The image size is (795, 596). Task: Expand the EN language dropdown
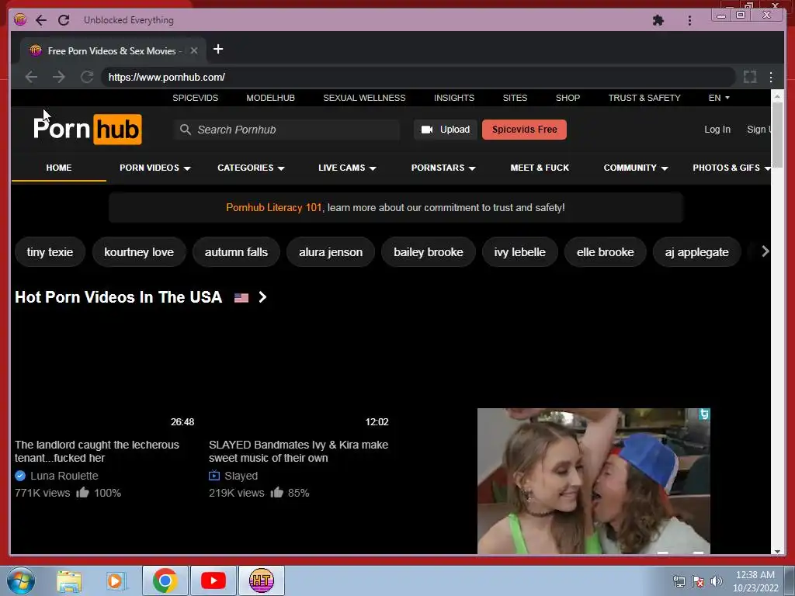[719, 98]
